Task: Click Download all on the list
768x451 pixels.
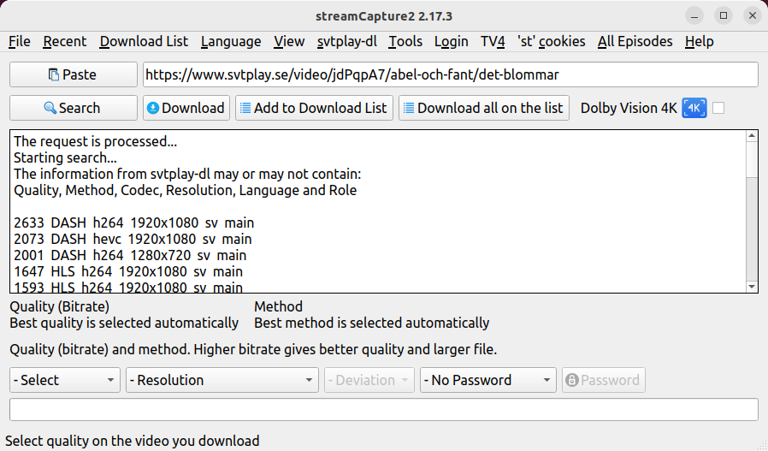Action: pos(484,108)
